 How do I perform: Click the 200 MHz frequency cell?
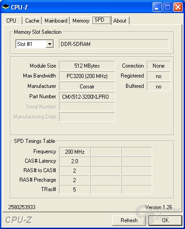tap(75, 152)
